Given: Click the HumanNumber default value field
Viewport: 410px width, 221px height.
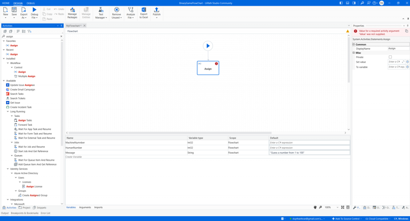Looking at the screenshot, I should coord(310,148).
